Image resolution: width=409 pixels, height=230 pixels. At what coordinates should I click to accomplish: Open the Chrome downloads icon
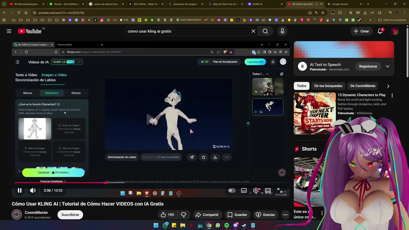tap(365, 12)
